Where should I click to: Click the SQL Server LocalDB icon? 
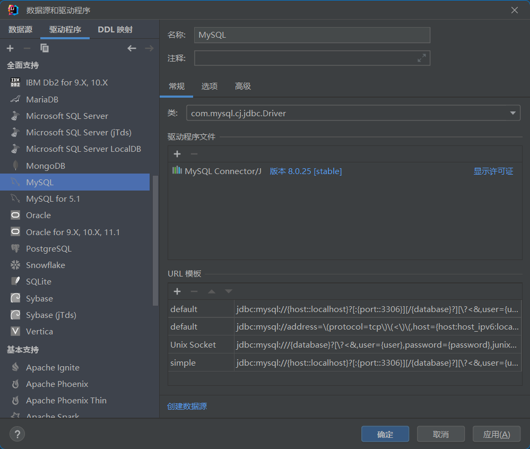point(15,149)
